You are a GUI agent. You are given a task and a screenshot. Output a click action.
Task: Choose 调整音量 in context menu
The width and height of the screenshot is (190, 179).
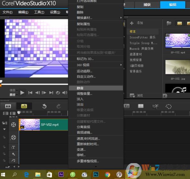point(96,94)
